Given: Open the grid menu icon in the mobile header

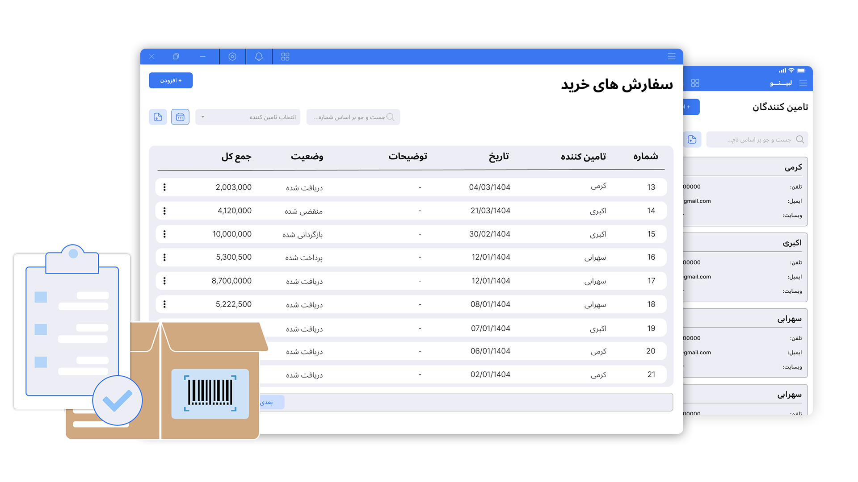Looking at the screenshot, I should point(695,83).
